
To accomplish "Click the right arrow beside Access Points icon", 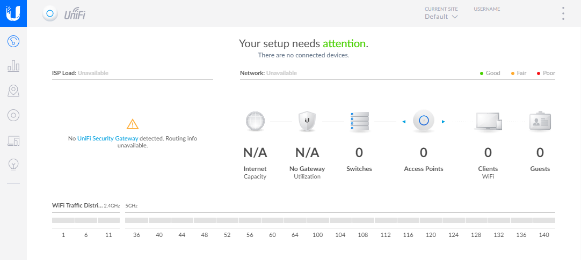I will 443,121.
